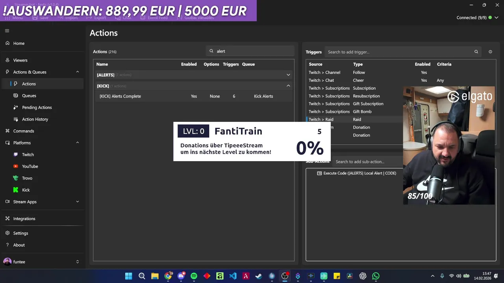
Task: Open DaVinci Resolve from taskbar
Action: coord(350,276)
